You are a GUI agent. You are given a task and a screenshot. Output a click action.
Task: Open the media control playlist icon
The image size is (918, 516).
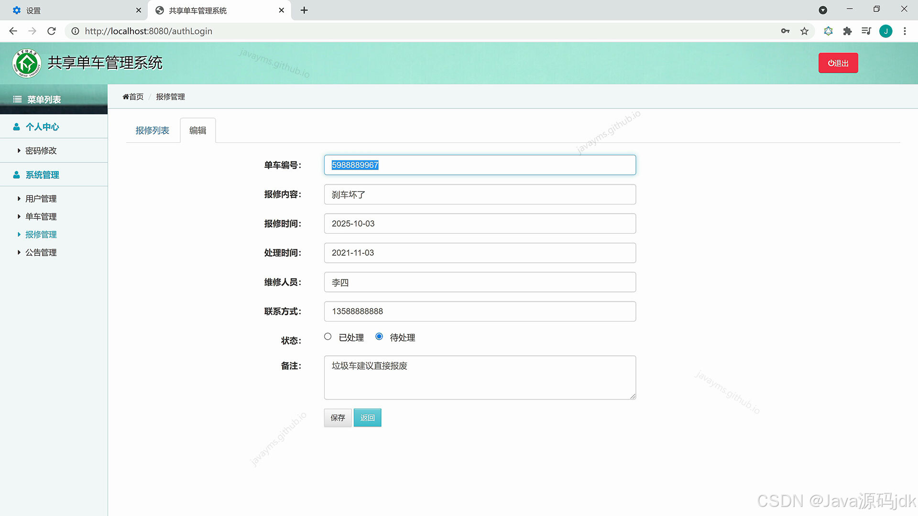[x=866, y=31]
